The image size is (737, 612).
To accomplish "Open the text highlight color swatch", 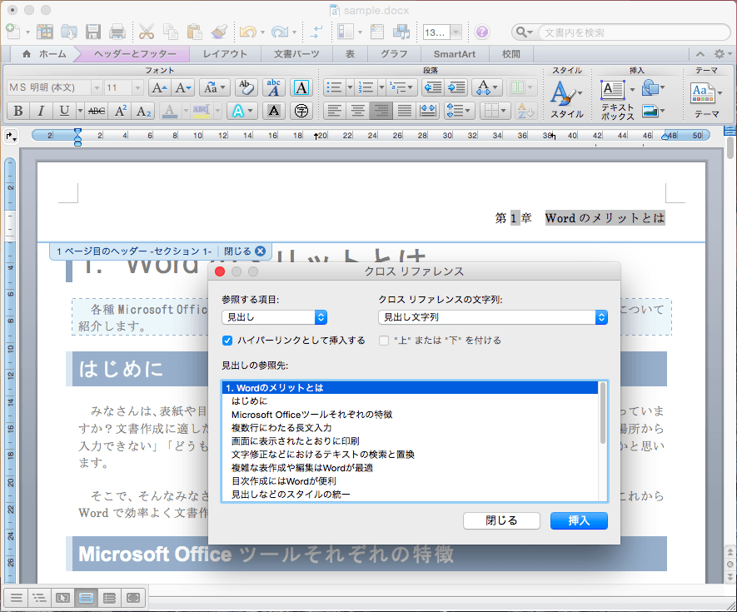I will (x=202, y=111).
